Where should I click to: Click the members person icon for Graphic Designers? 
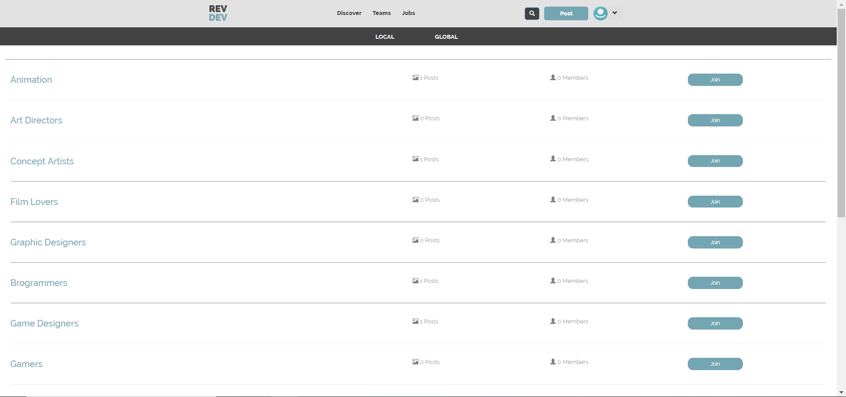(553, 240)
